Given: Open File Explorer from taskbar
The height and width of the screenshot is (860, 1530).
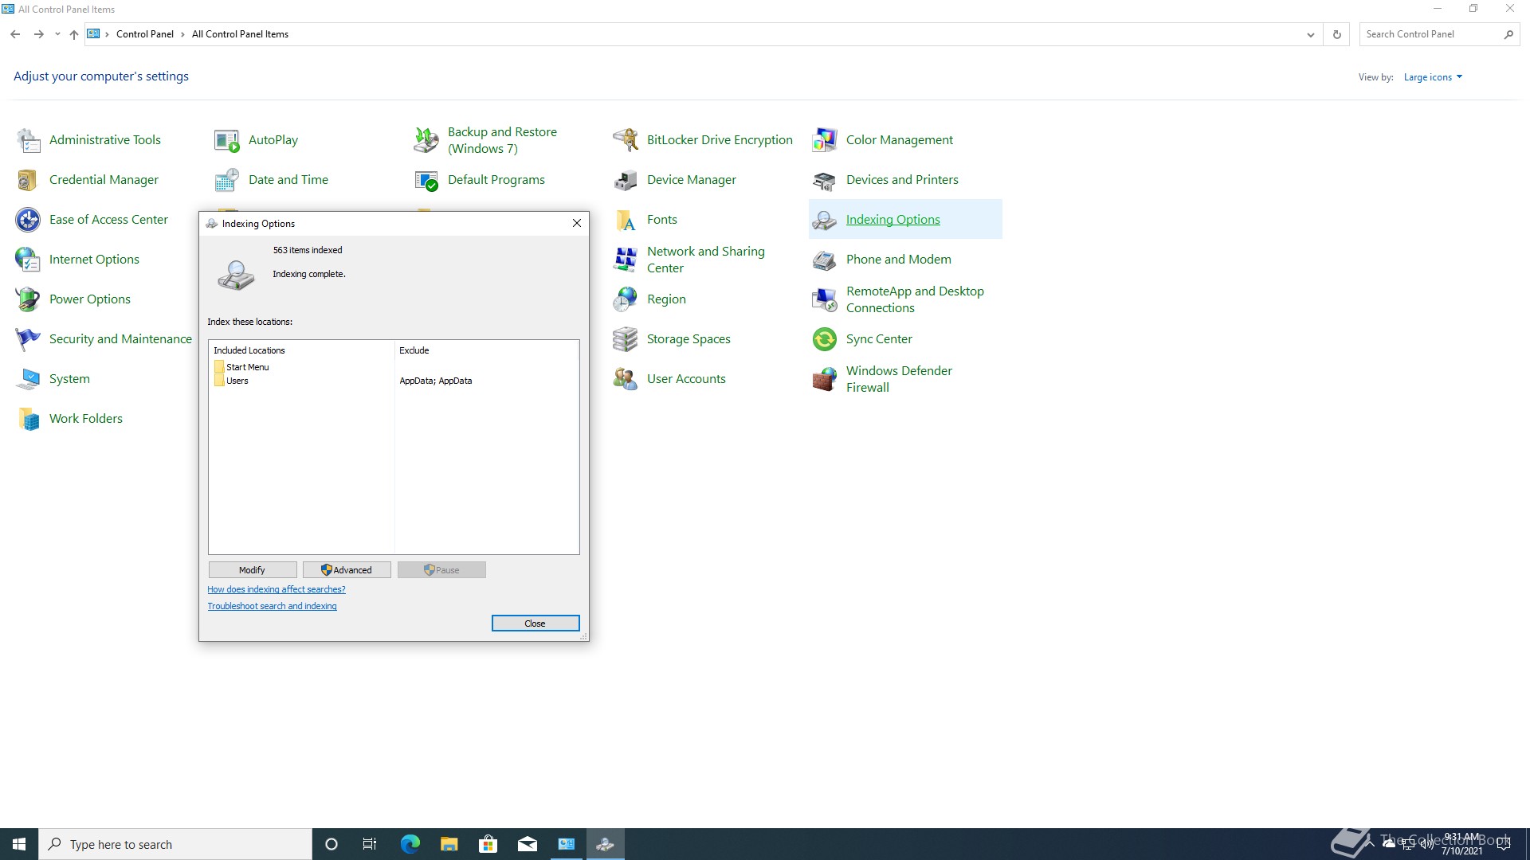Looking at the screenshot, I should 449,844.
